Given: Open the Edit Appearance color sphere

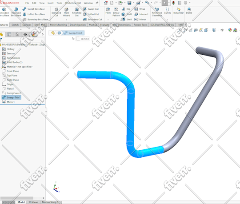Looking at the screenshot, I should (x=230, y=30).
